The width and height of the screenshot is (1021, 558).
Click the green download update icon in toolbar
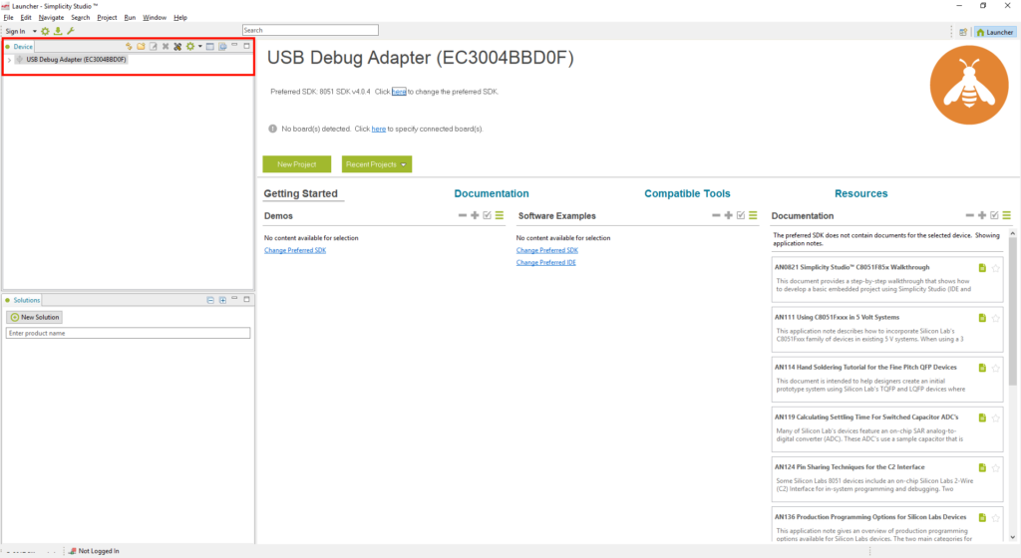click(58, 31)
